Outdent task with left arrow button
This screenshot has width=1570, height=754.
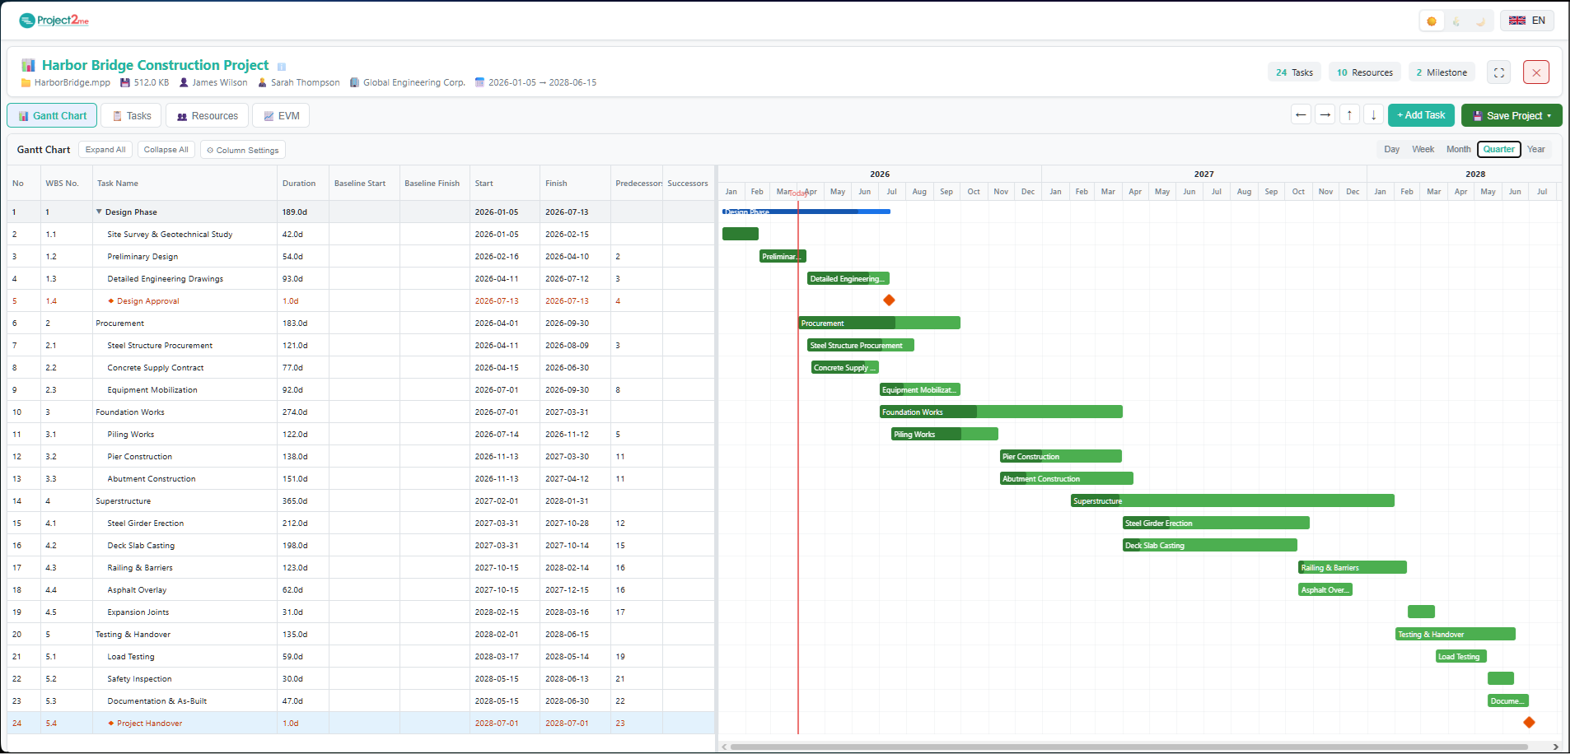pos(1301,115)
